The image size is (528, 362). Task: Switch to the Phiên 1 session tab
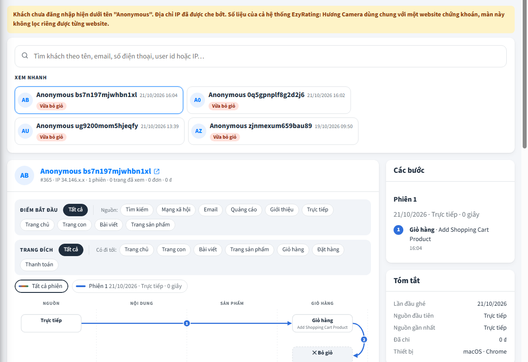click(x=130, y=286)
